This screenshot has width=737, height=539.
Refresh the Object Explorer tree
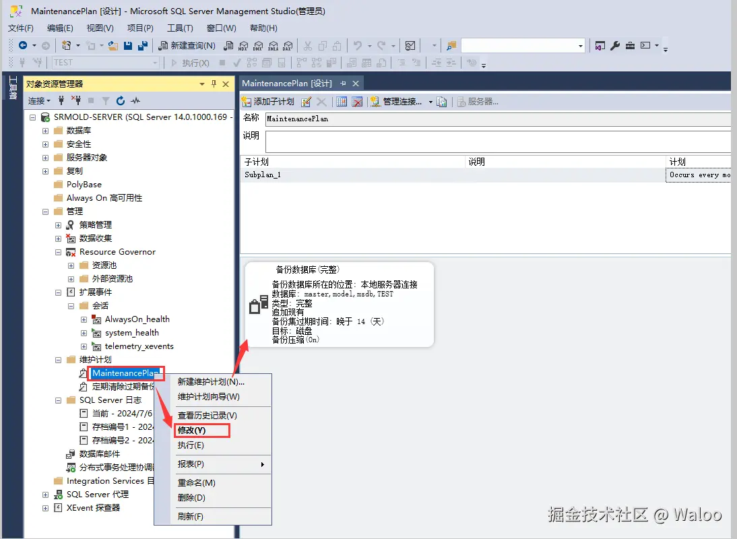click(x=121, y=100)
